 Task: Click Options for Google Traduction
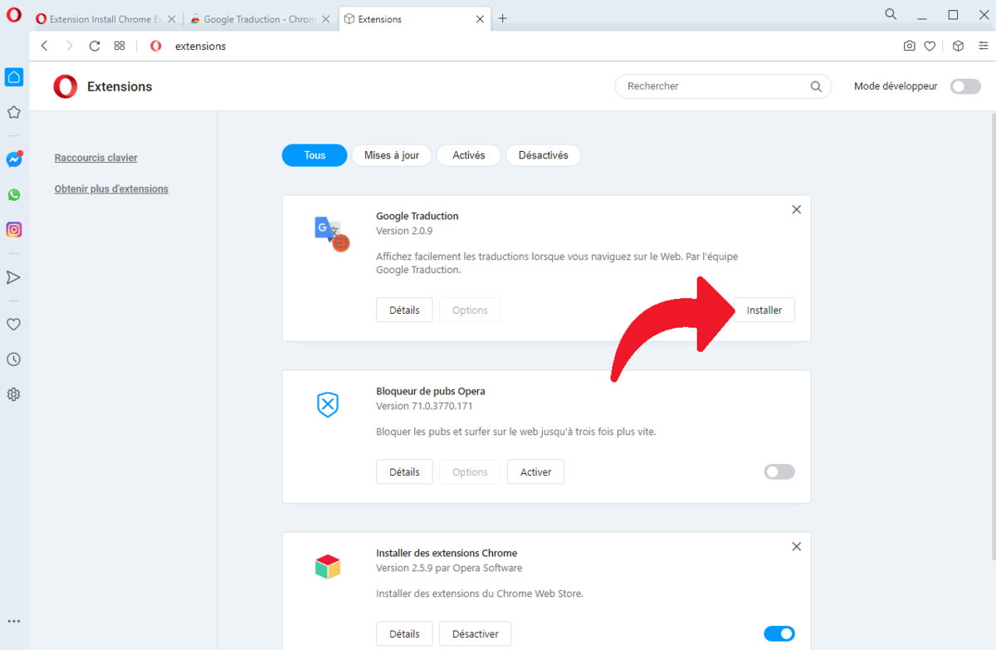(470, 310)
